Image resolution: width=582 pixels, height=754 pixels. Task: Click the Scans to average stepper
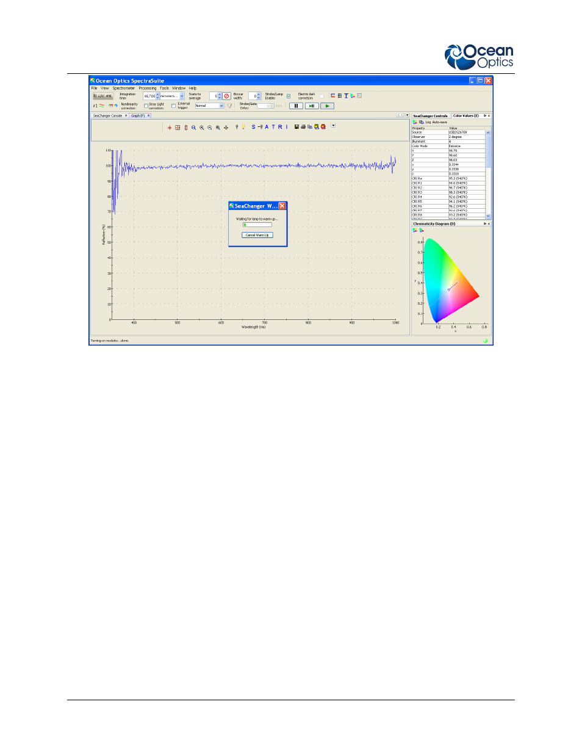[x=220, y=96]
